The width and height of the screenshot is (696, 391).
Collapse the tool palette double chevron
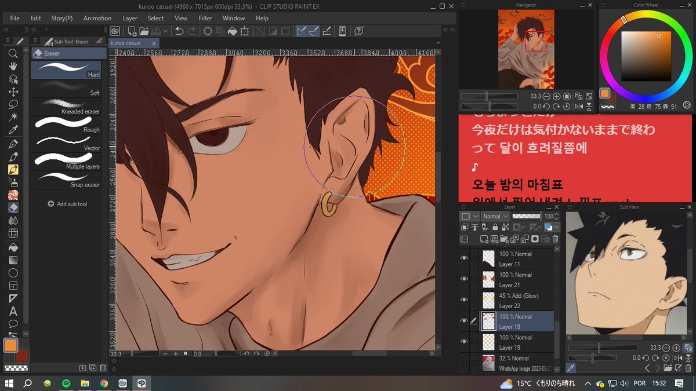pos(7,30)
